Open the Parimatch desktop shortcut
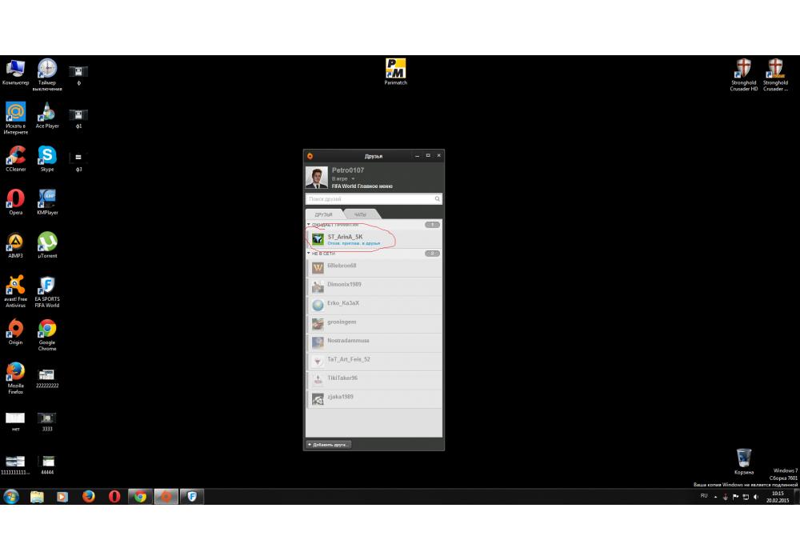 (x=395, y=72)
